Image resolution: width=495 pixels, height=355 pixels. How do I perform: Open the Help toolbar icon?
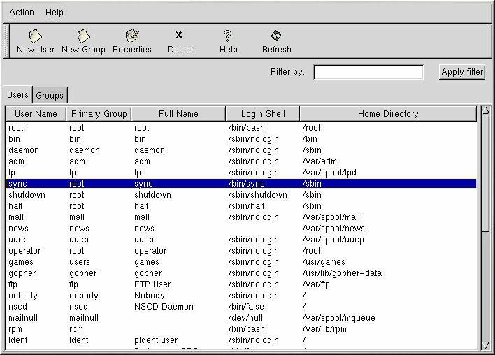click(228, 41)
